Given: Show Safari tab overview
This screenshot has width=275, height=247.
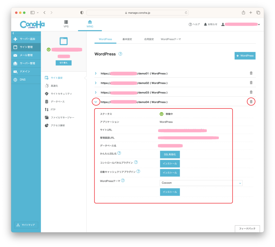Looking at the screenshot, I should coord(258,13).
